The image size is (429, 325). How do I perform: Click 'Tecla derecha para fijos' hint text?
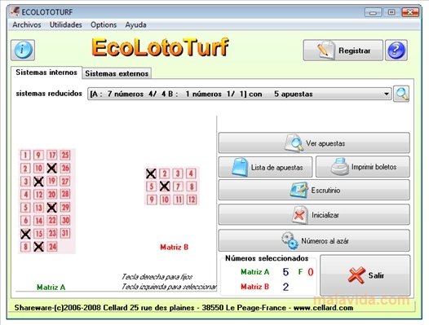pyautogui.click(x=157, y=277)
